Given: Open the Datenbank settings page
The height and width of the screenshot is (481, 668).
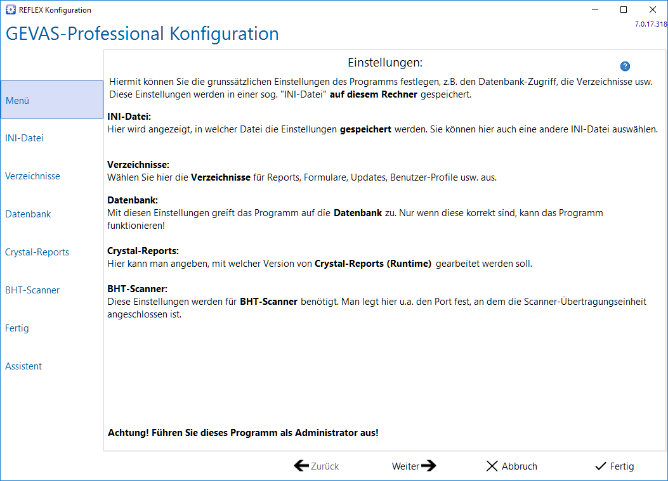Looking at the screenshot, I should [x=28, y=214].
